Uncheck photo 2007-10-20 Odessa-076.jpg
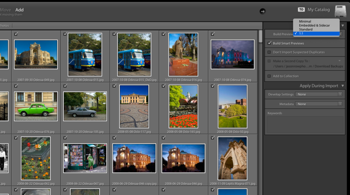The width and height of the screenshot is (350, 195). tap(16, 86)
